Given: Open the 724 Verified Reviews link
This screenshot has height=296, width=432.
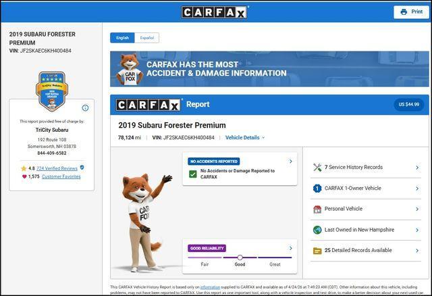Looking at the screenshot, I should tap(57, 168).
